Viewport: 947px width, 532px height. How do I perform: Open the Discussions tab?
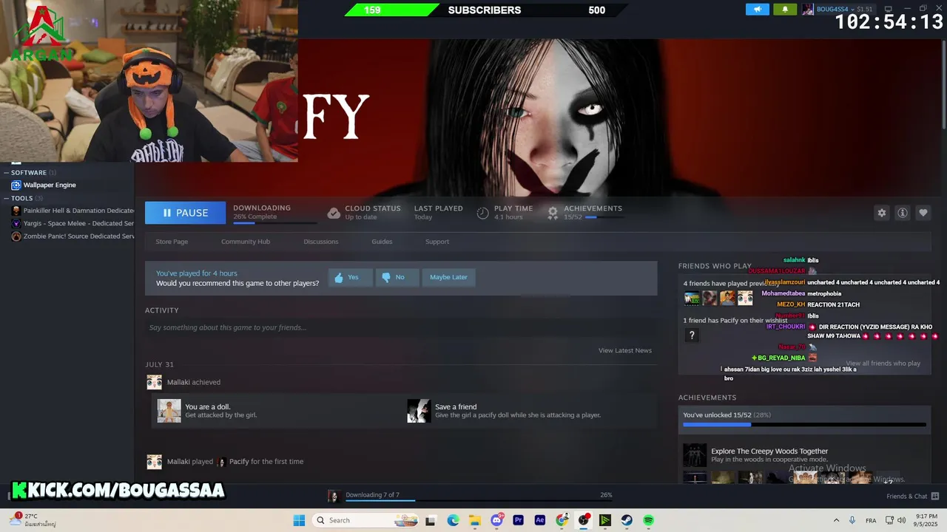[x=321, y=242]
